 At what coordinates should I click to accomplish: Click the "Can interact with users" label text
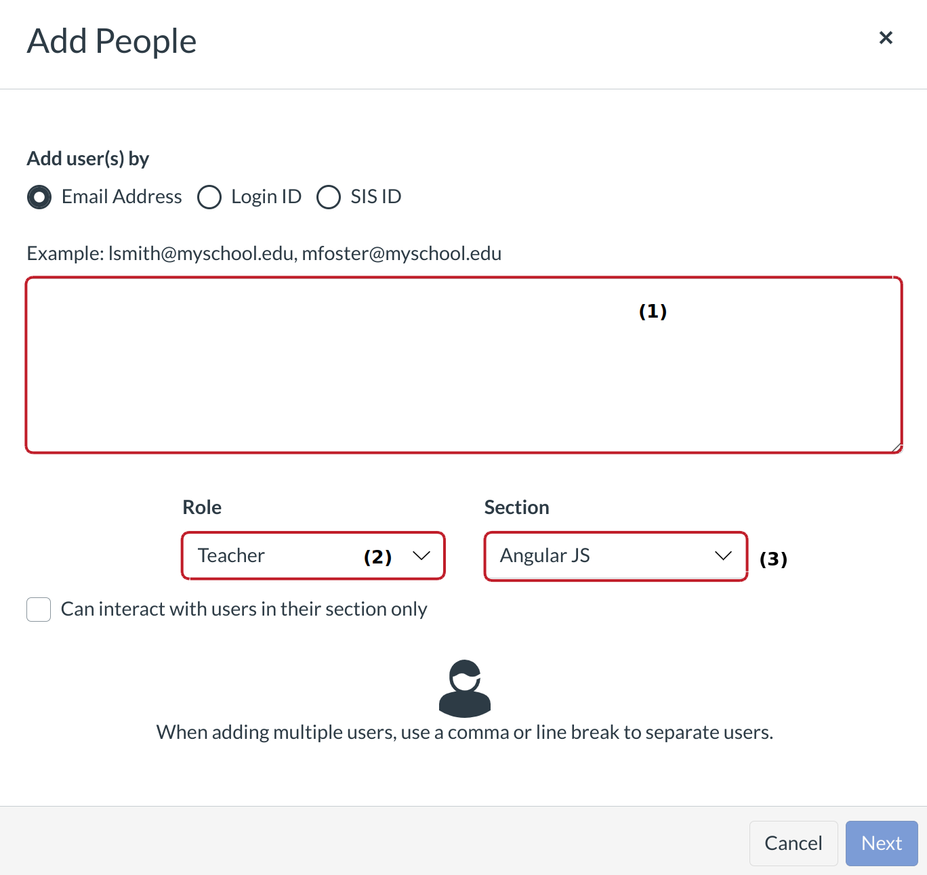tap(244, 610)
